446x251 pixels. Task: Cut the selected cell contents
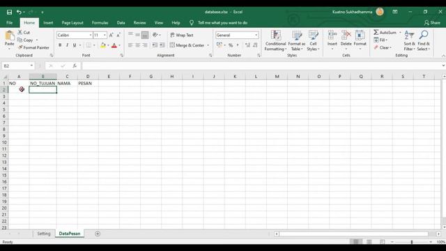coord(24,33)
